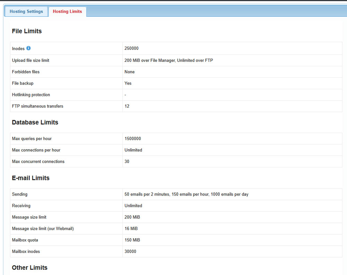Click the FTP simultaneous transfers value 12
Screen dimensions: 347x275
tap(127, 106)
